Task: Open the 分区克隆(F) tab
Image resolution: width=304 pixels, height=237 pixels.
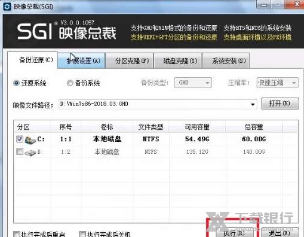Action: (x=130, y=60)
